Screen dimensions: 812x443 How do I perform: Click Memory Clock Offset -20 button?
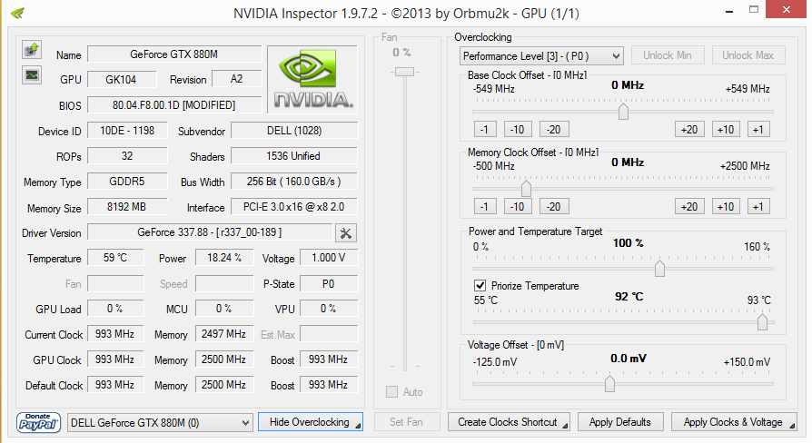(x=554, y=206)
